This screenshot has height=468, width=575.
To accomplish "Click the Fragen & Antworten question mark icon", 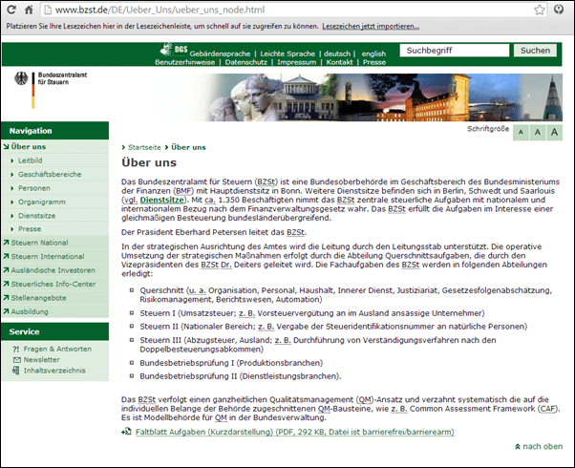I will tap(16, 349).
